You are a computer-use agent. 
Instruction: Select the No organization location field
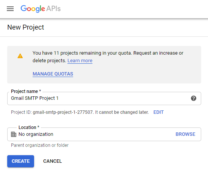coord(104,134)
